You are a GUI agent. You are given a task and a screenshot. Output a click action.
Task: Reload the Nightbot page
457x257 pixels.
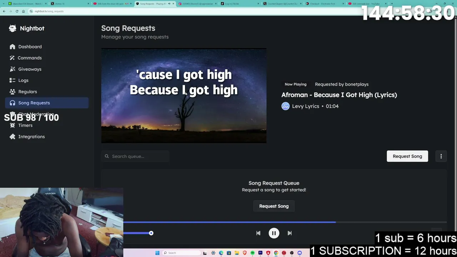point(17,11)
